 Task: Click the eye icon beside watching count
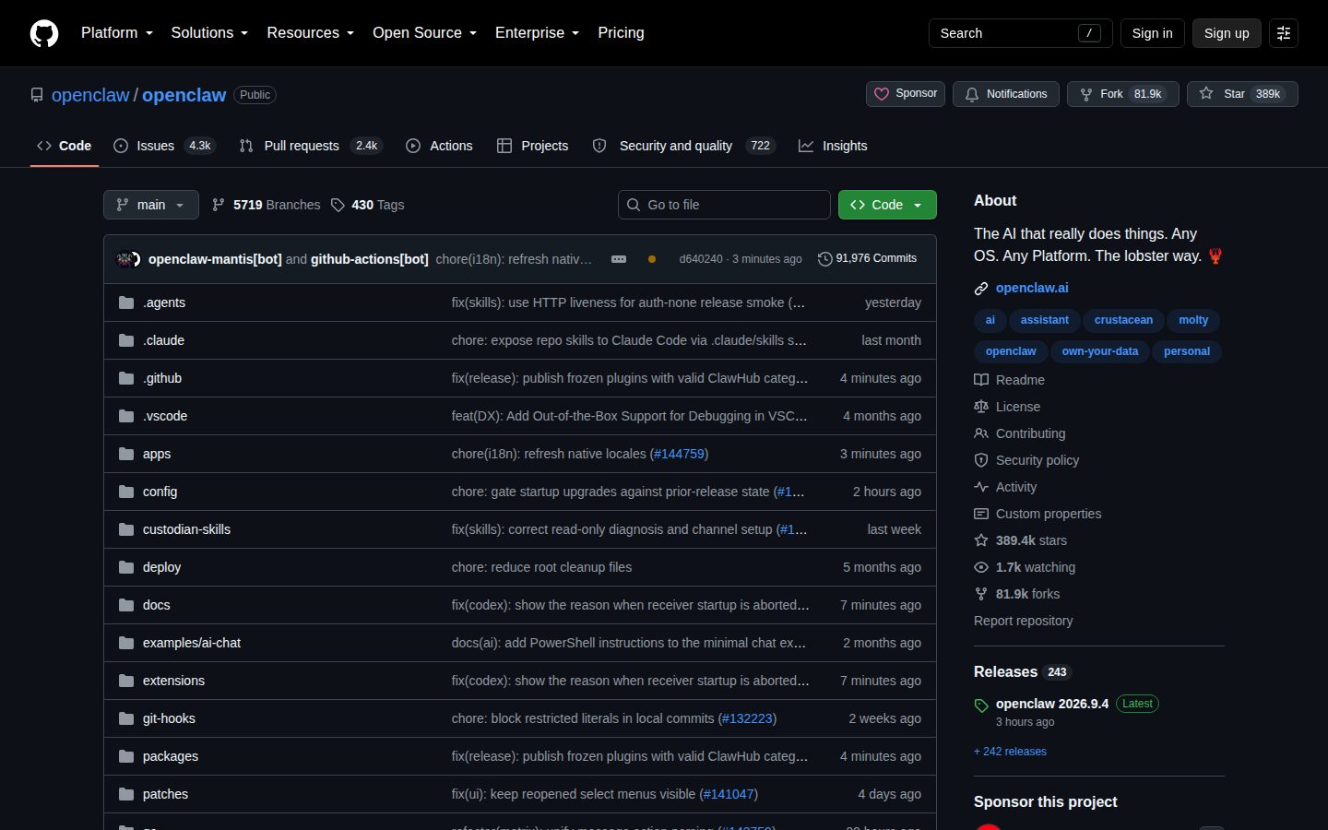tap(981, 567)
